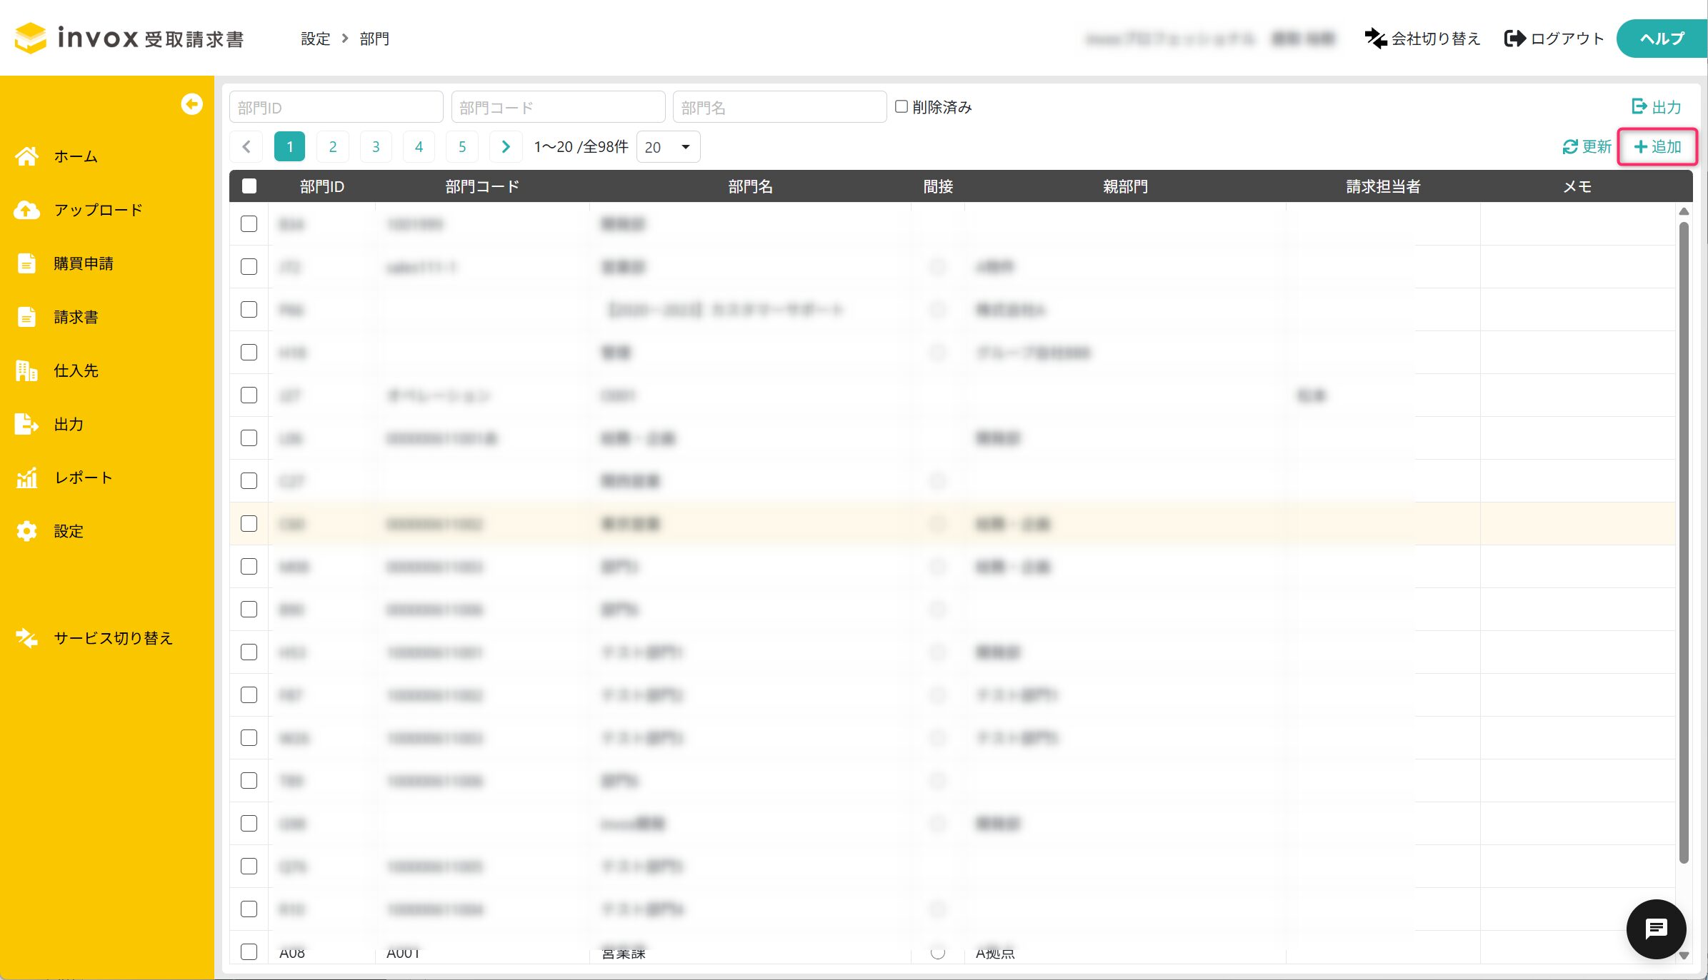
Task: Open the 20 per-page dropdown
Action: tap(667, 147)
